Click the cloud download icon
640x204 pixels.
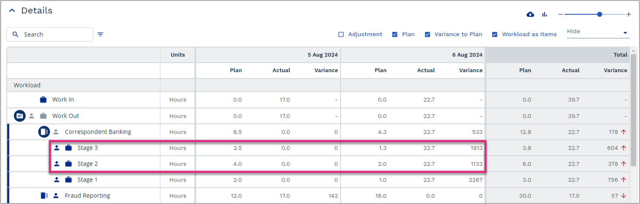pos(530,15)
